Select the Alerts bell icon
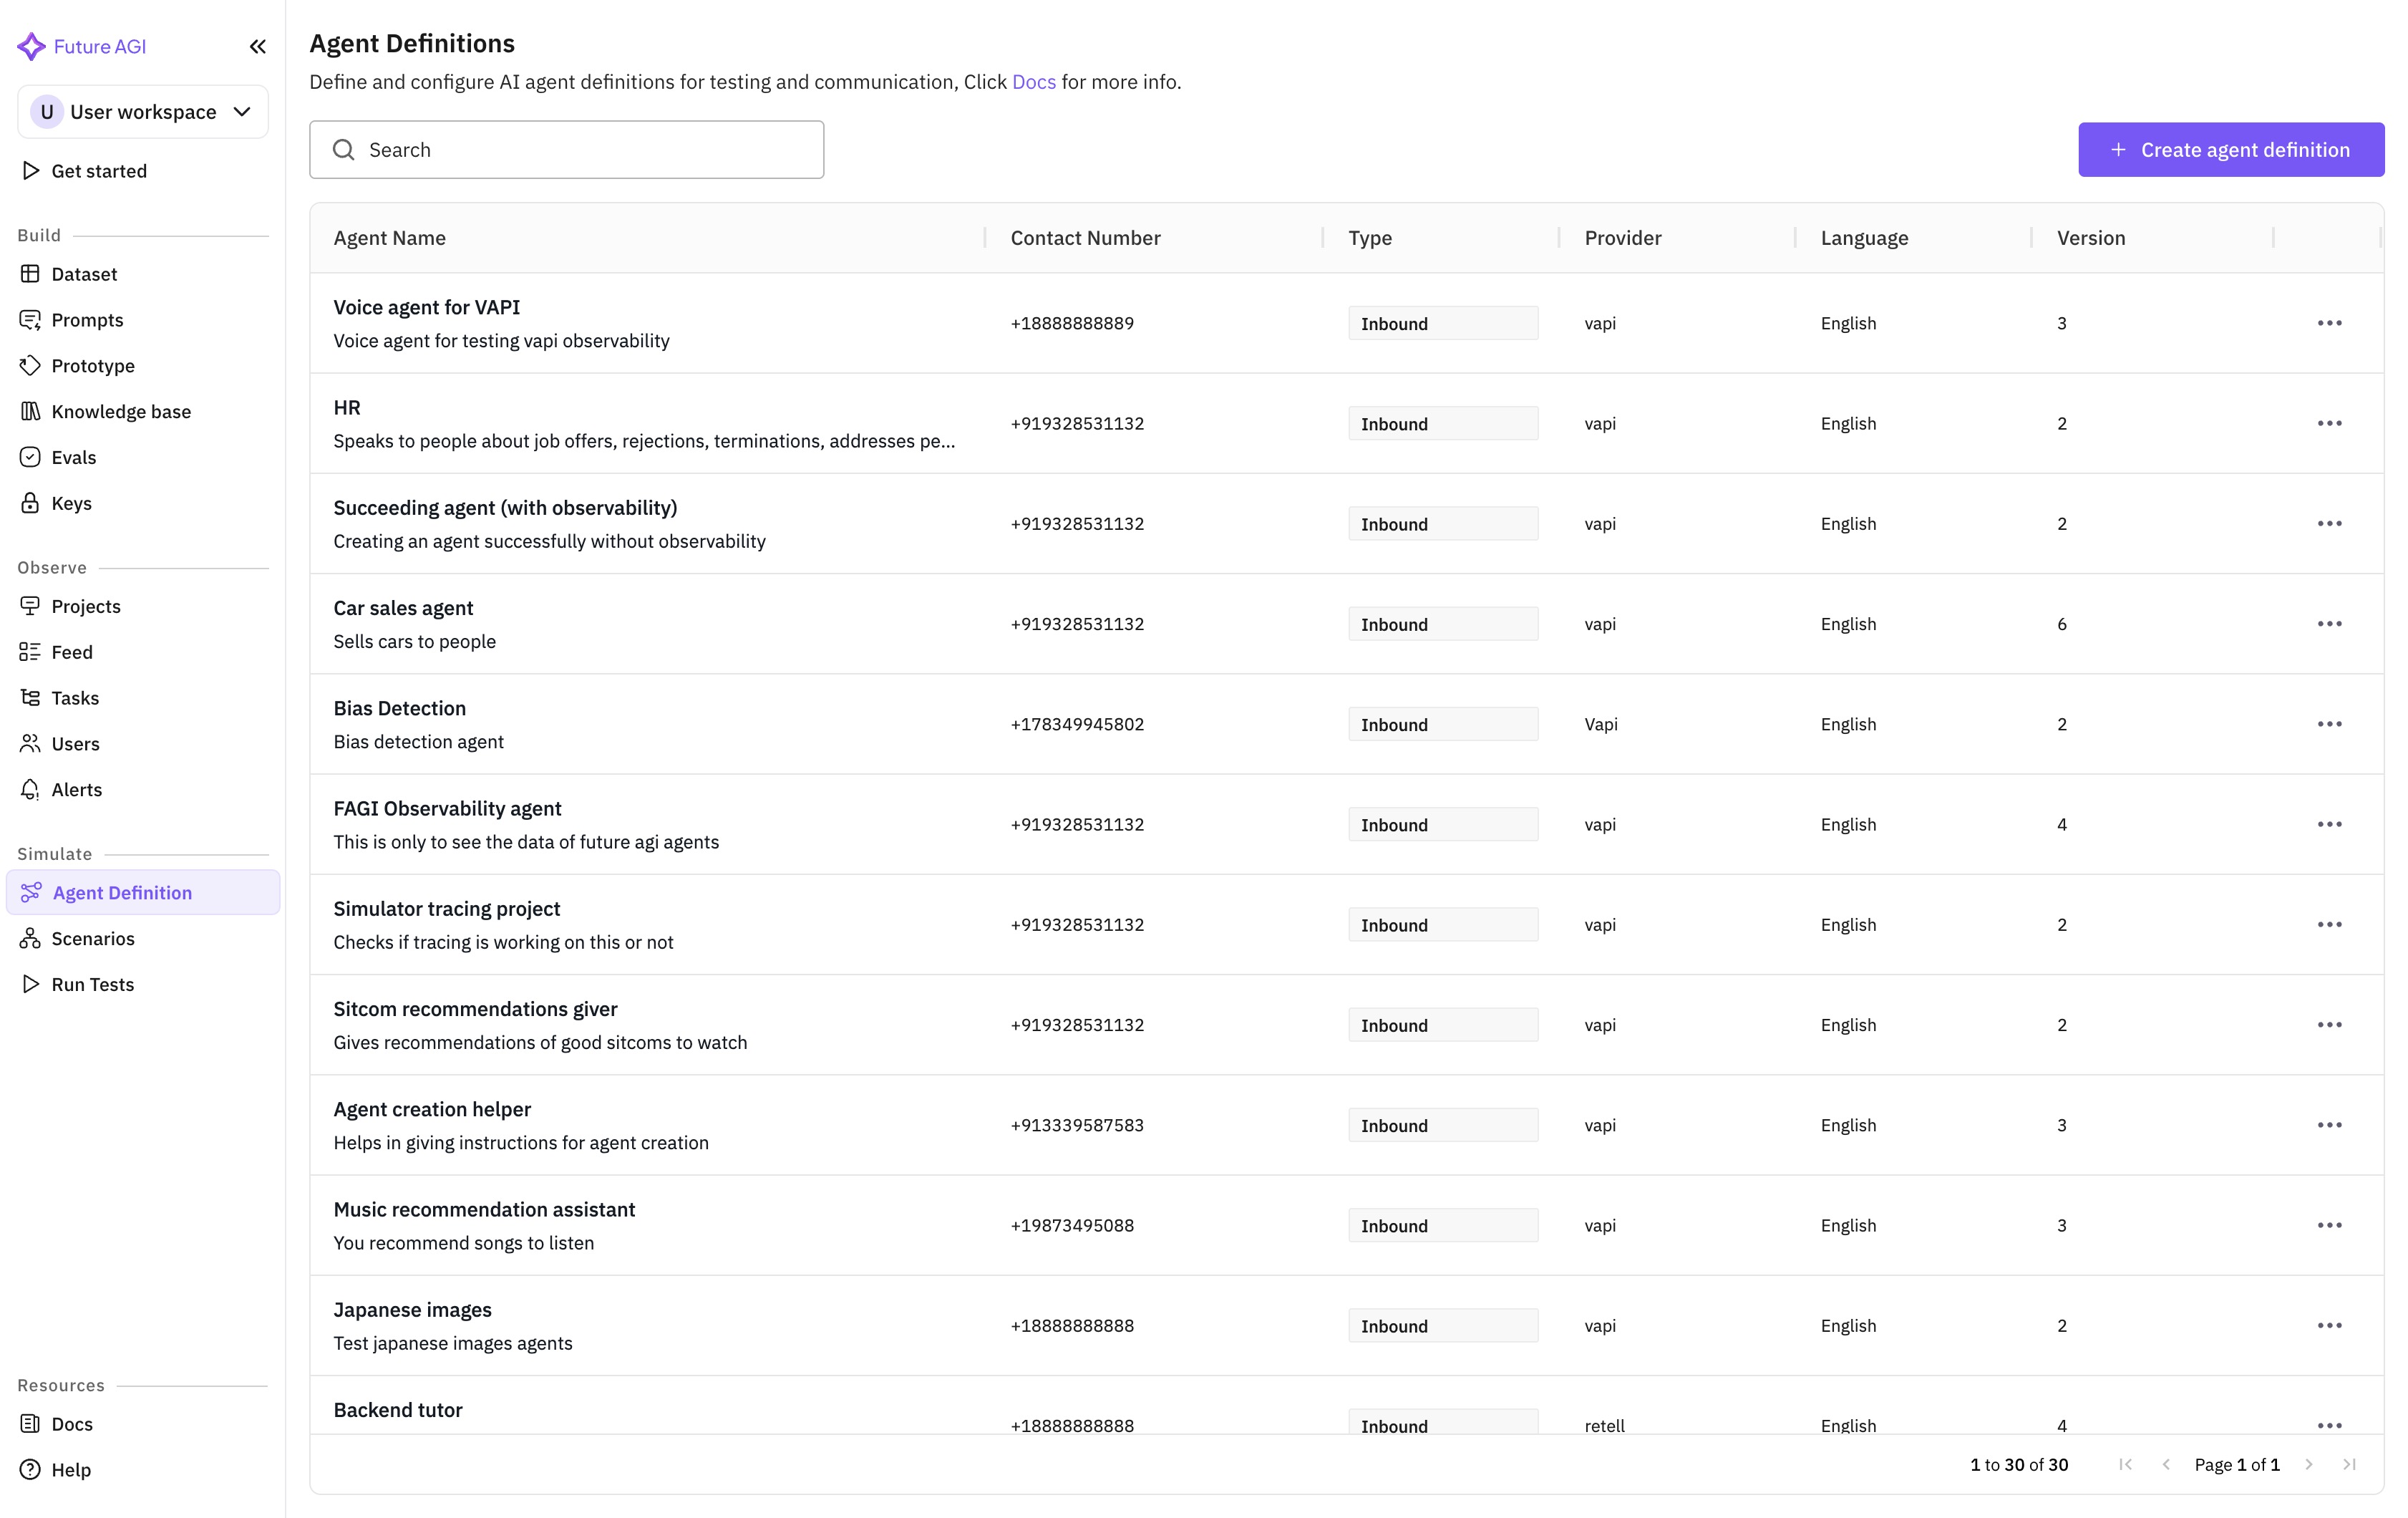Viewport: 2408px width, 1518px height. [x=31, y=789]
